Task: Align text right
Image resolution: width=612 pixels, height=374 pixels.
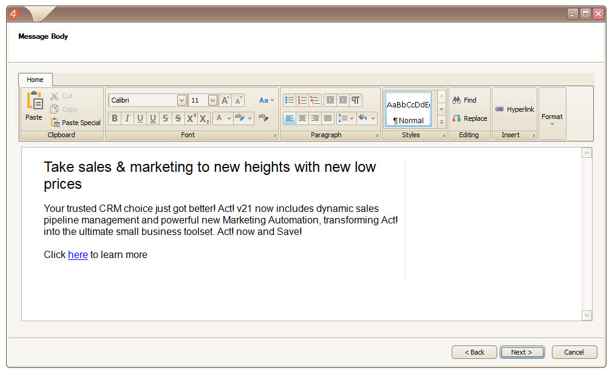Action: tap(315, 118)
